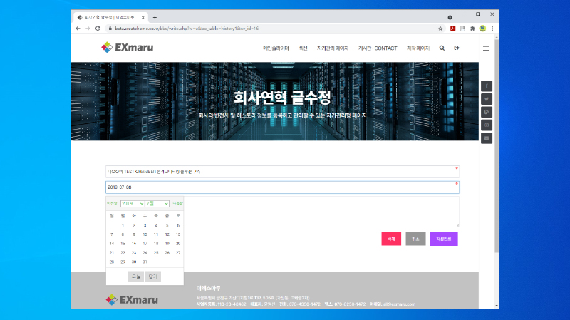Select day 16 in the calendar
This screenshot has height=320, width=570.
pos(134,244)
